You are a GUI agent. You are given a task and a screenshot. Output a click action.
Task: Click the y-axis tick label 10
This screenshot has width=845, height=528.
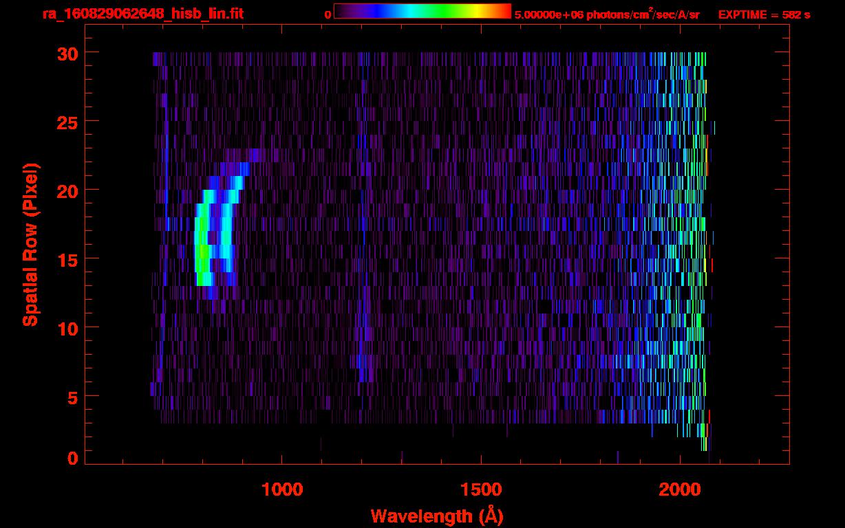[x=68, y=328]
